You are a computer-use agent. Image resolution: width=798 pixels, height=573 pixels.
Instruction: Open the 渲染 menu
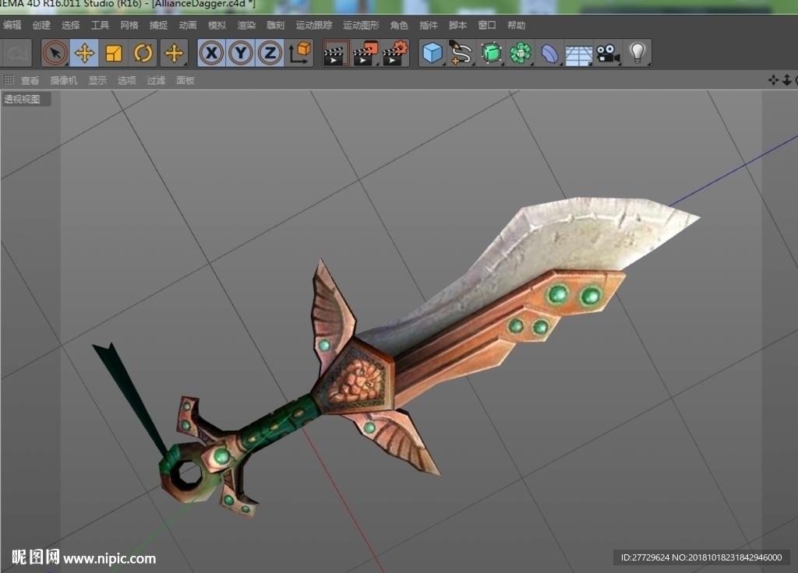click(x=246, y=26)
